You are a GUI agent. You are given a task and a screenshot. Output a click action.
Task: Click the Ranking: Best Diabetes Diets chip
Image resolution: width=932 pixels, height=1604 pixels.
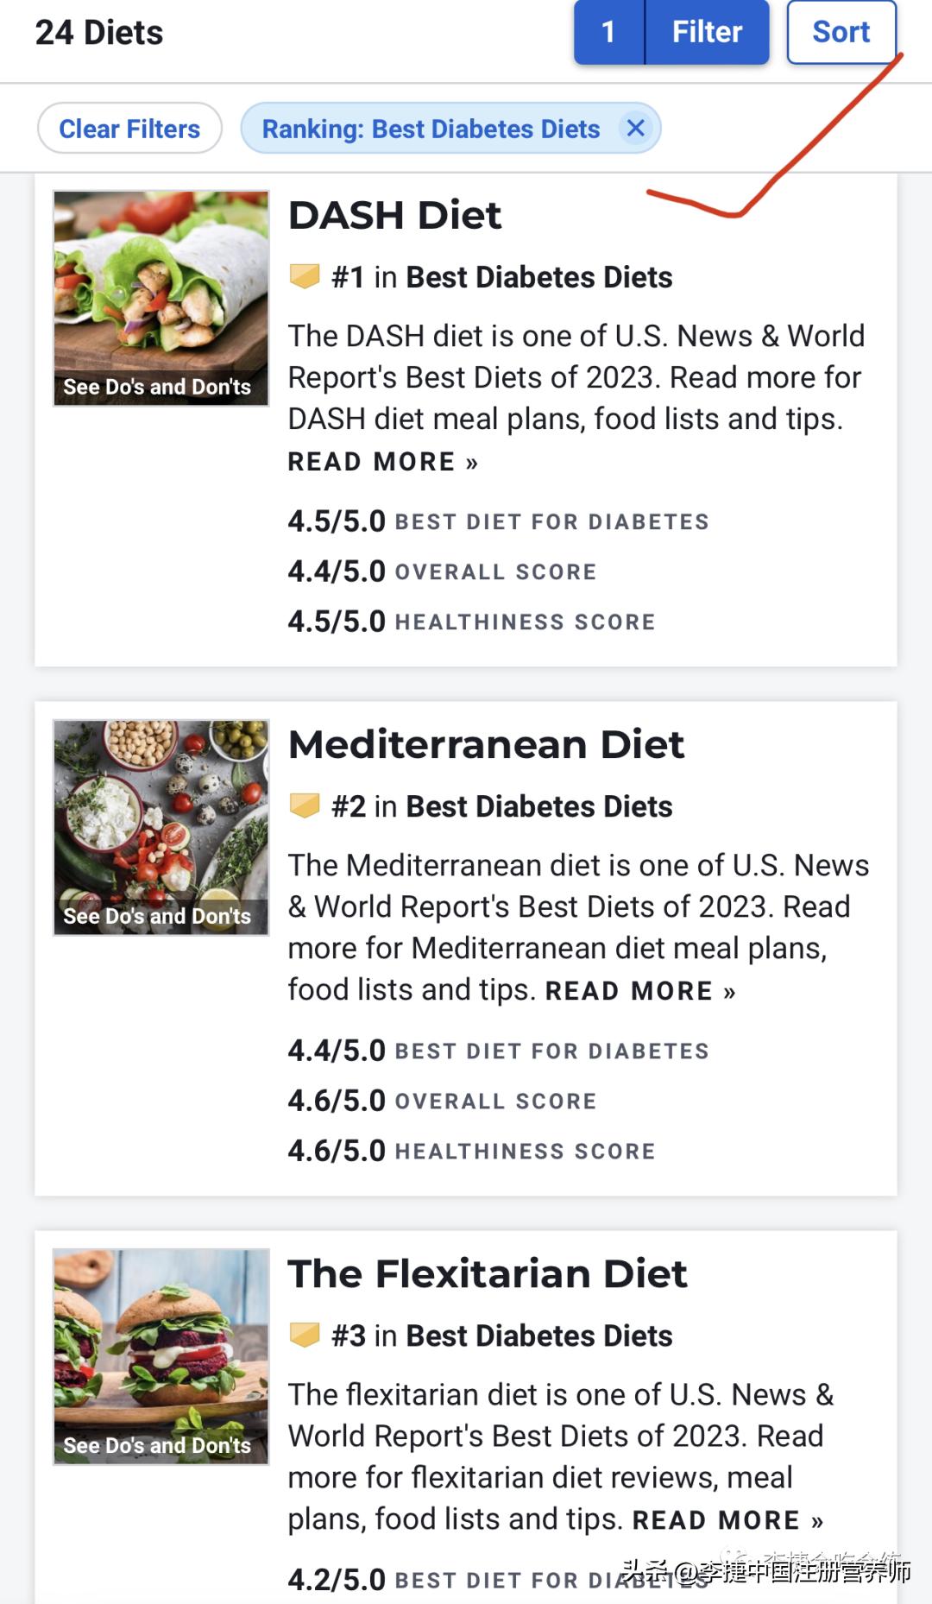tap(431, 129)
